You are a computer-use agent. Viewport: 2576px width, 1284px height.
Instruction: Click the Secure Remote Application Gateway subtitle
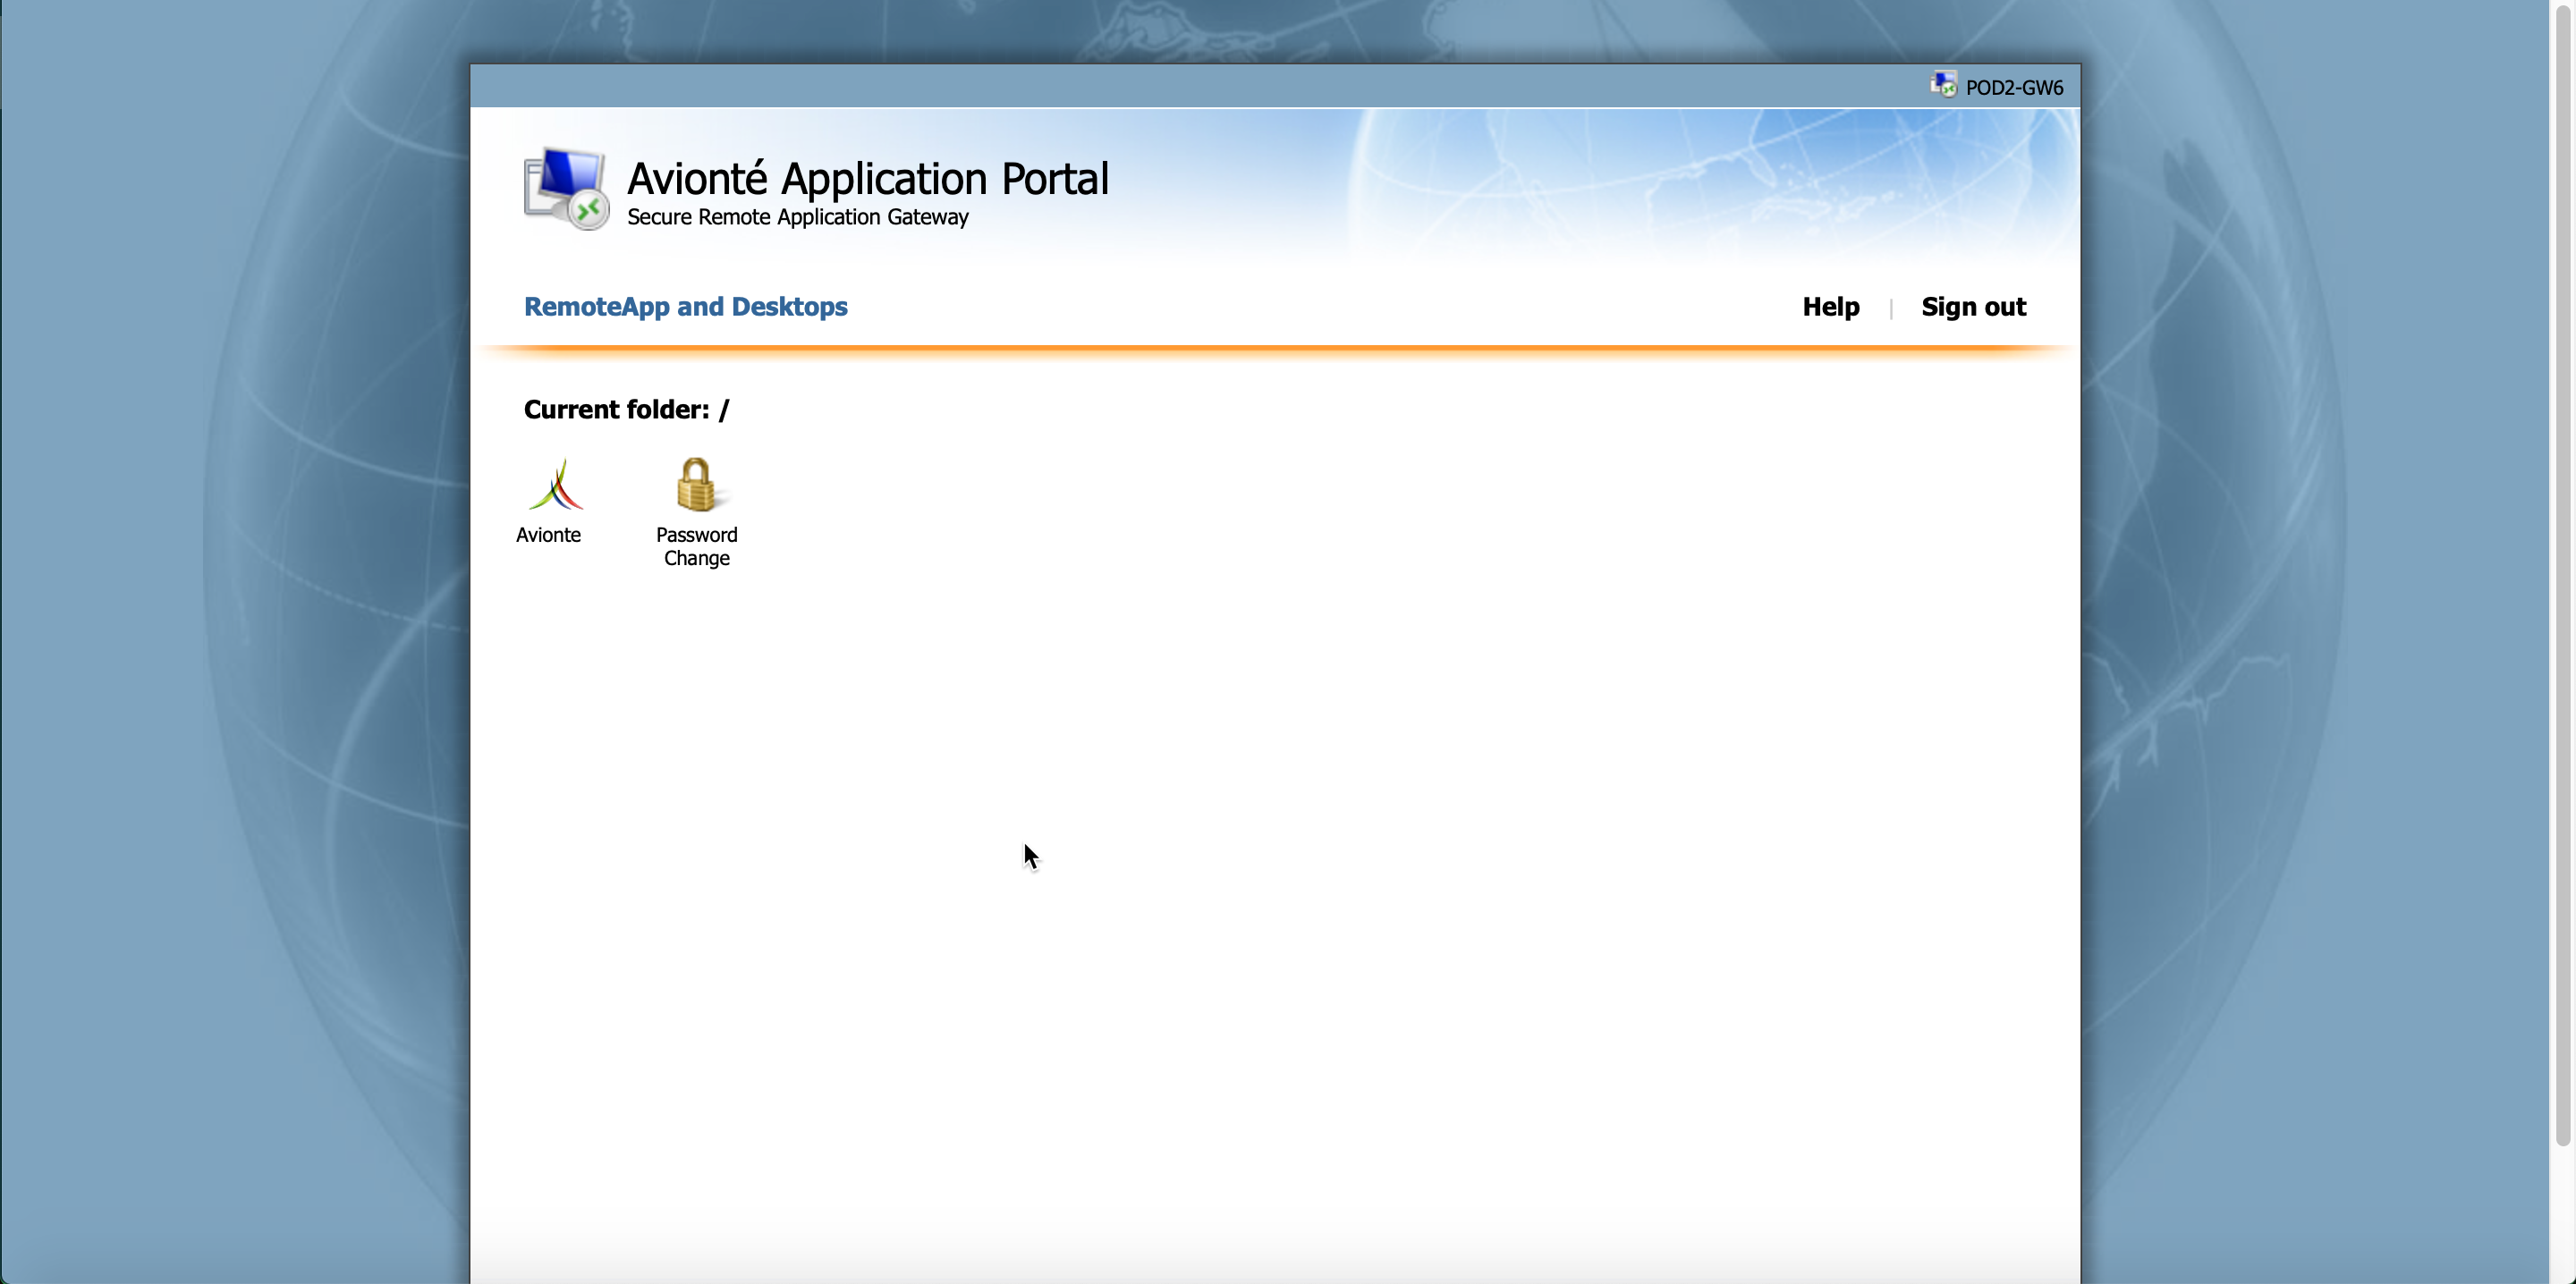(797, 217)
